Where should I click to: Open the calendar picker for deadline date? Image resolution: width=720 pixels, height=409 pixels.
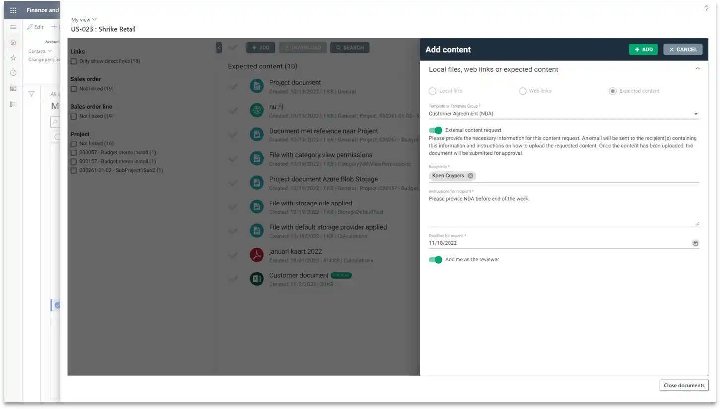tap(695, 243)
